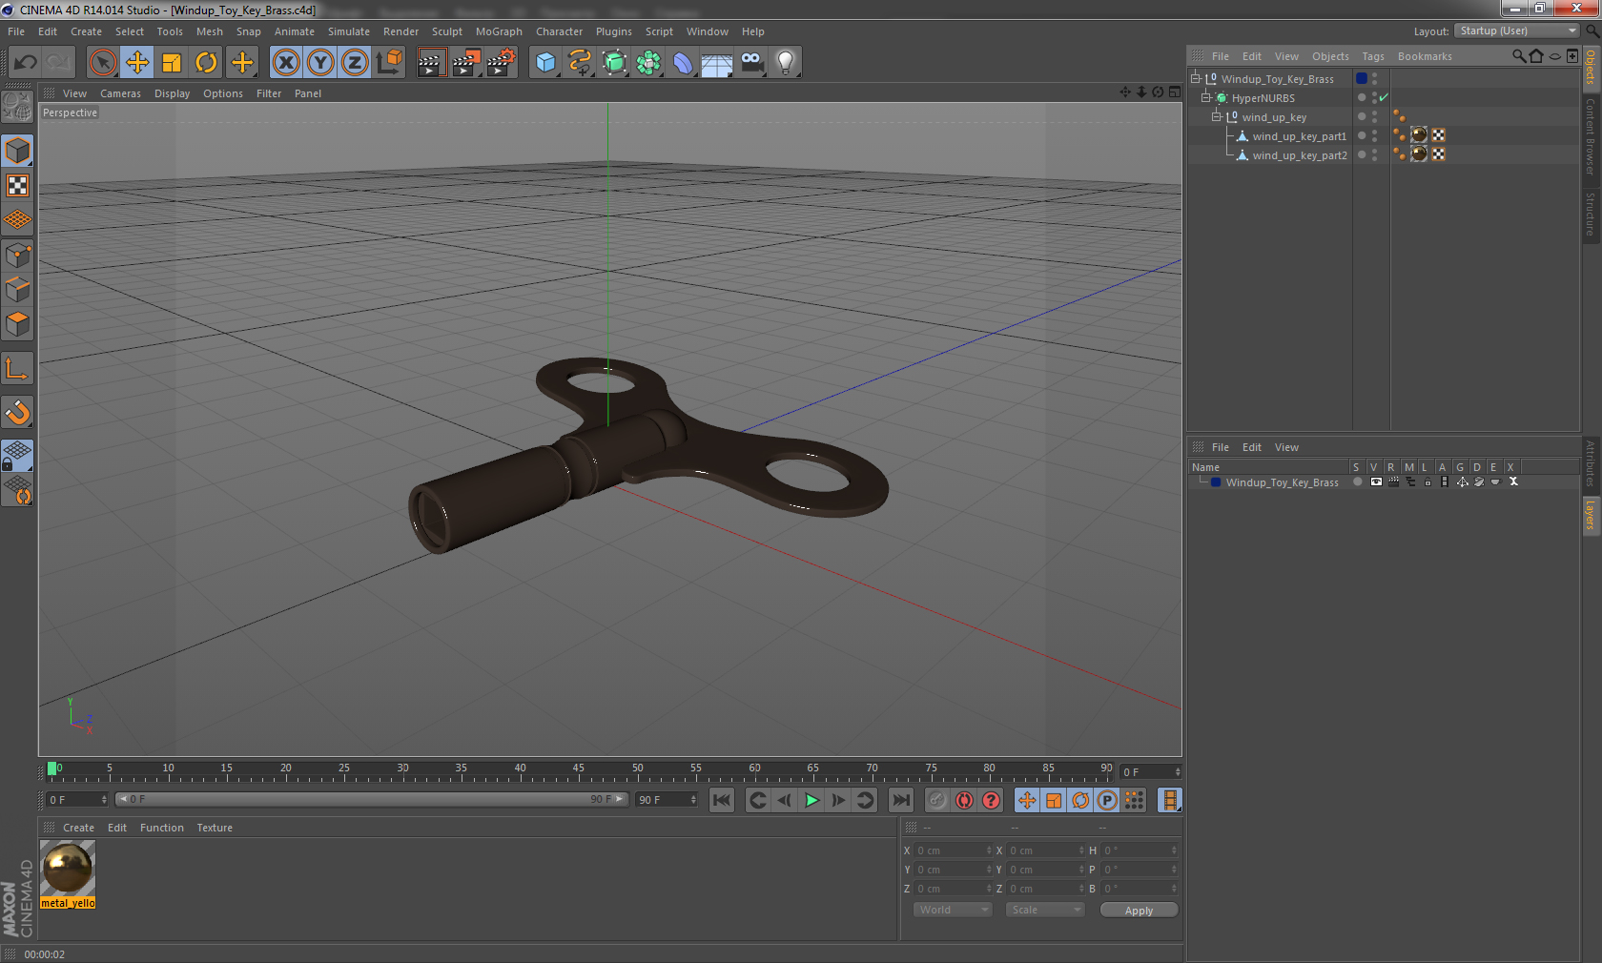The height and width of the screenshot is (963, 1602).
Task: Click record active objects button
Action: (x=936, y=801)
